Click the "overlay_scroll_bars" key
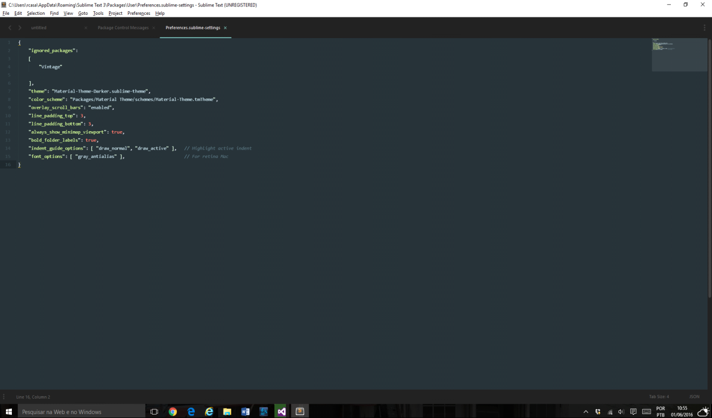The height and width of the screenshot is (418, 712). point(55,107)
